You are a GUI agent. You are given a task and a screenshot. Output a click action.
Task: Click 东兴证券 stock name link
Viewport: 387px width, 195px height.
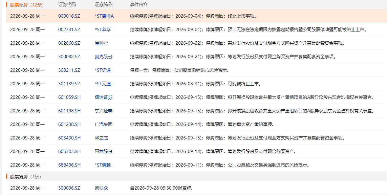pyautogui.click(x=103, y=111)
